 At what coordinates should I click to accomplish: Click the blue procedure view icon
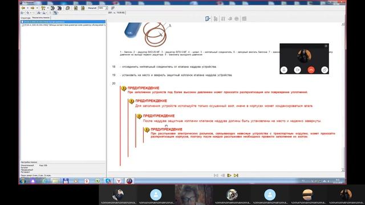[208, 19]
